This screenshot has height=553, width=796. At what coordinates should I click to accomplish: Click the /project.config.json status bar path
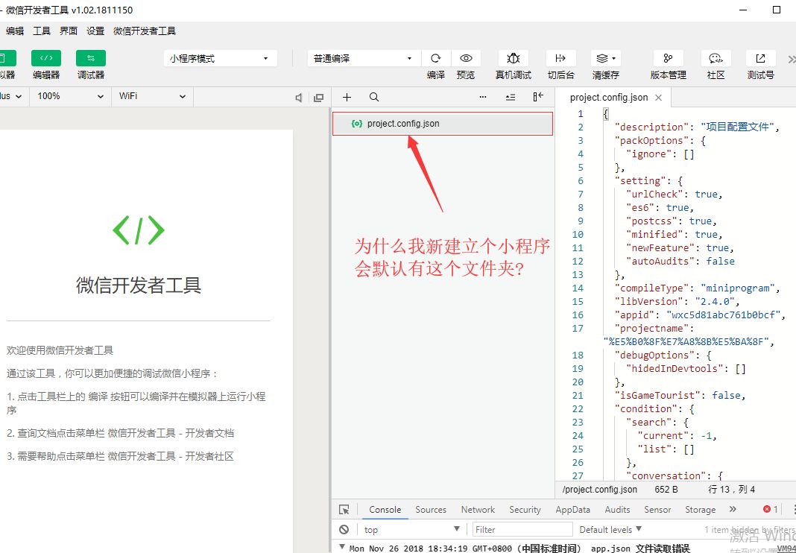[599, 490]
